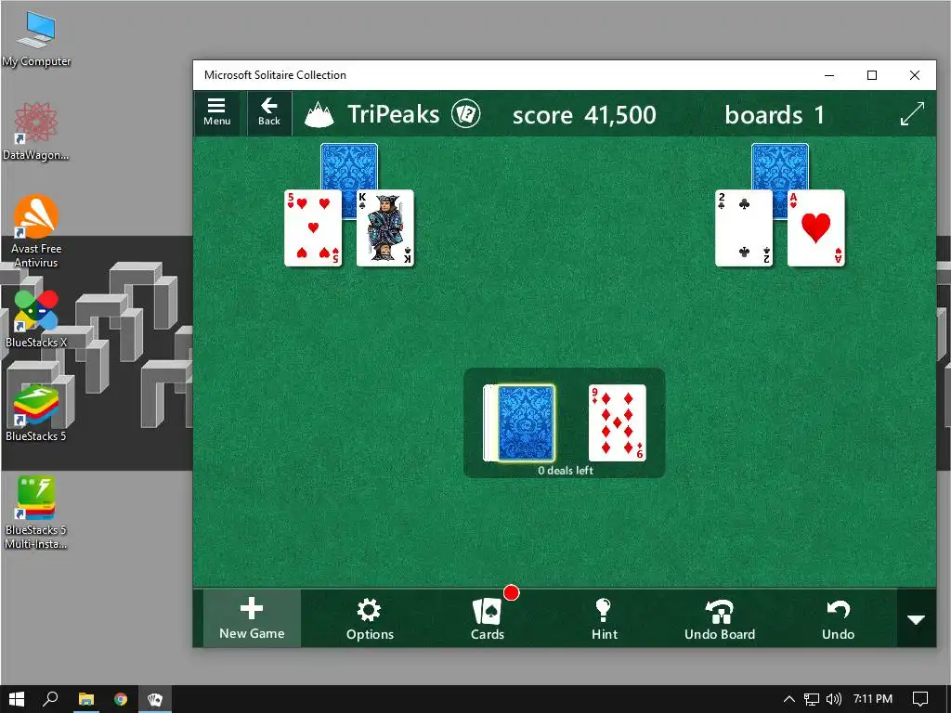Click the face-down card above the King
The height and width of the screenshot is (713, 951).
tap(349, 166)
